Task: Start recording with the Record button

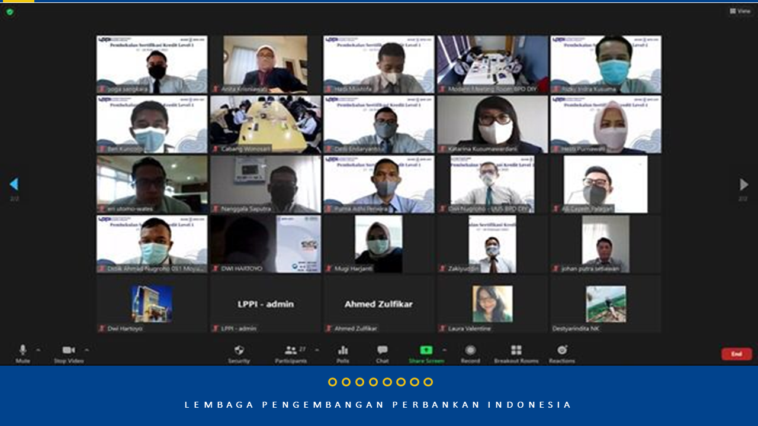Action: pyautogui.click(x=470, y=353)
